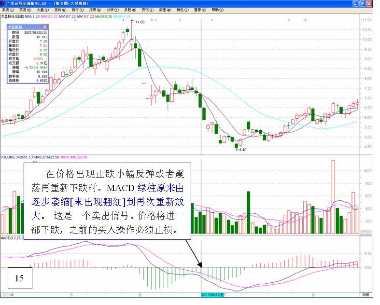Open the 查看 menu
Screen dimensions: 380x305
[x=200, y=10]
